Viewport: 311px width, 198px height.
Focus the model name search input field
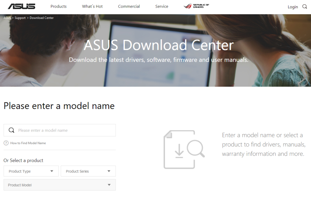pyautogui.click(x=64, y=130)
